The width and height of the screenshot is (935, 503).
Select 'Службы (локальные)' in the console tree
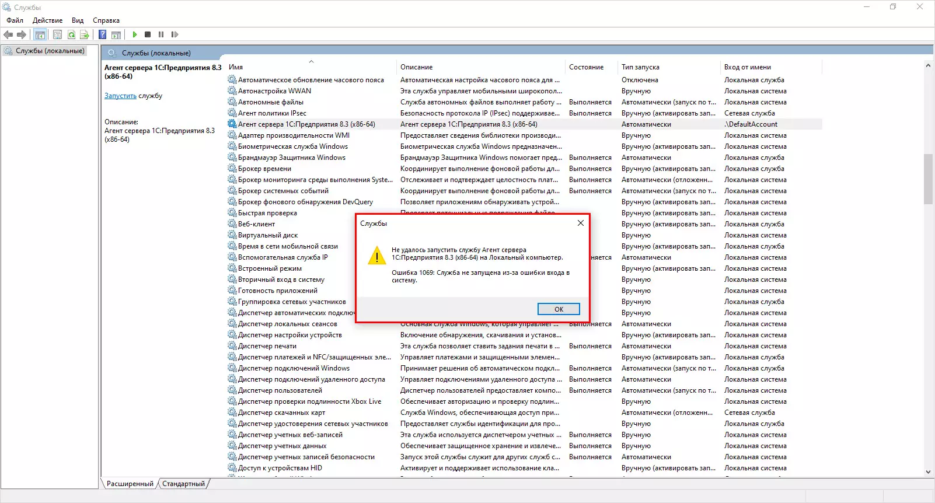click(x=50, y=51)
